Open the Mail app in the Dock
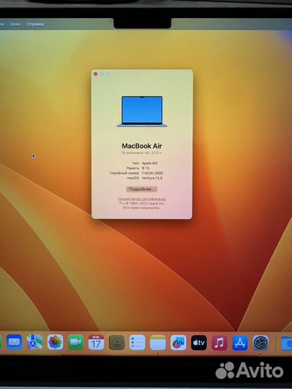Image resolution: width=292 pixels, height=389 pixels. click(x=14, y=342)
